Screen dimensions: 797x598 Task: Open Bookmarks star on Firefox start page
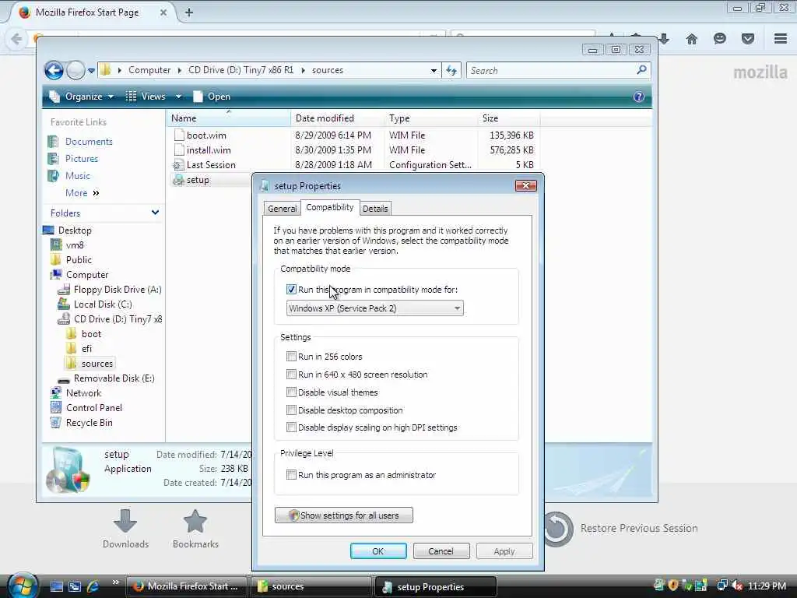point(195,522)
